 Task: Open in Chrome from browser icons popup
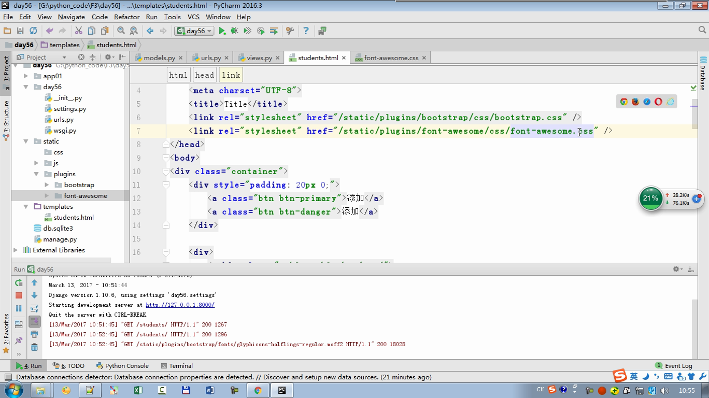[624, 102]
